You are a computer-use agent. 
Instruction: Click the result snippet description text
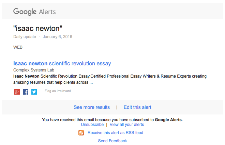(x=110, y=79)
